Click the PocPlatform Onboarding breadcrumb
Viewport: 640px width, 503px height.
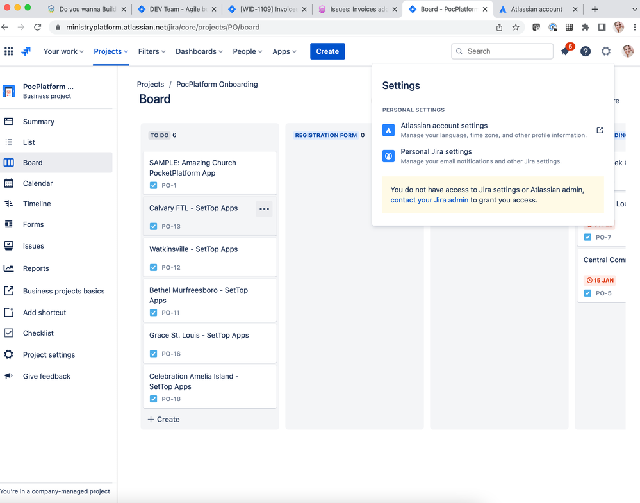coord(217,84)
